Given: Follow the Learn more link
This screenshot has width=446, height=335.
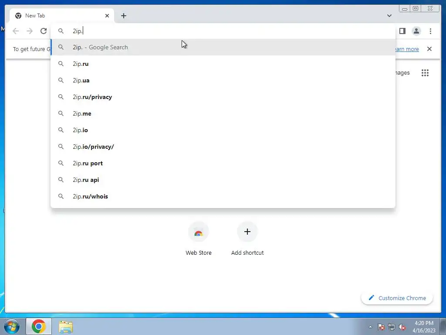Looking at the screenshot, I should (x=407, y=49).
